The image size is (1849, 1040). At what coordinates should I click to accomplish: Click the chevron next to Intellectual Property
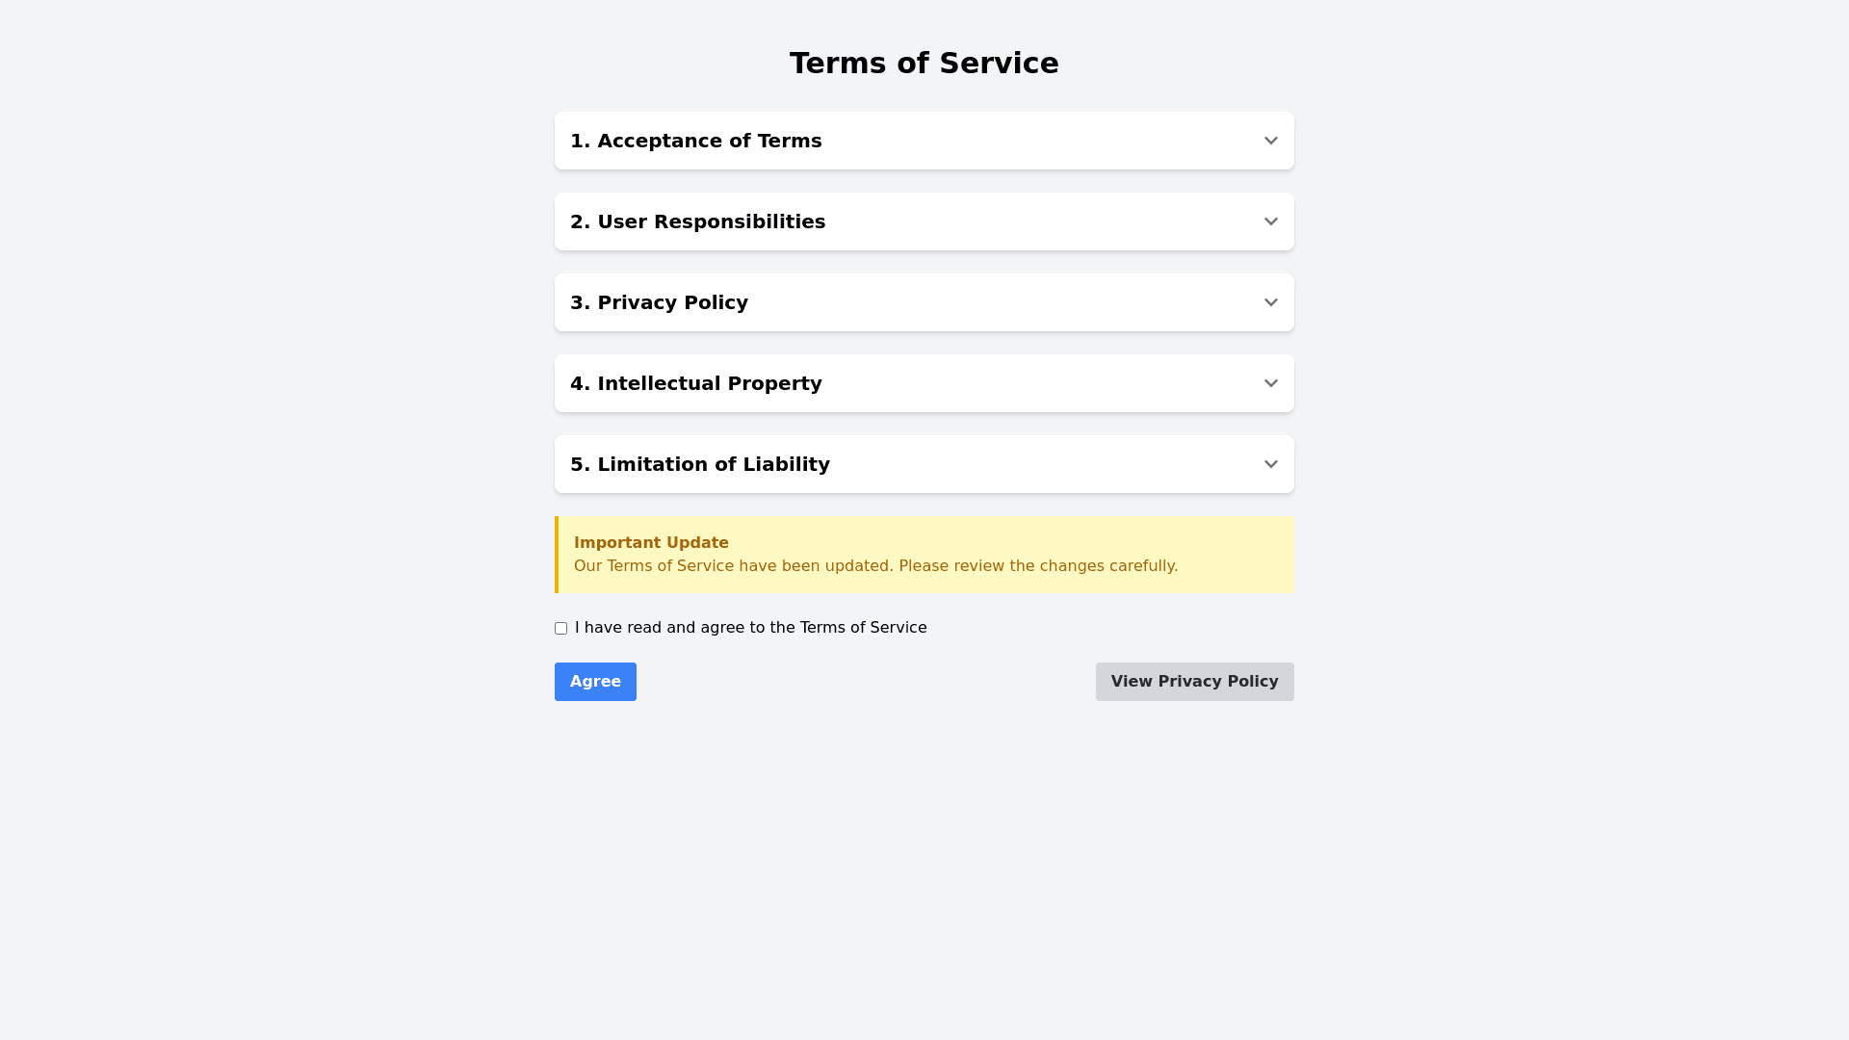click(1270, 383)
